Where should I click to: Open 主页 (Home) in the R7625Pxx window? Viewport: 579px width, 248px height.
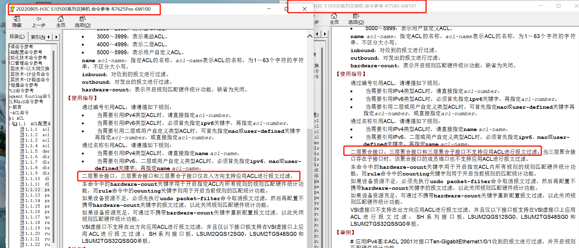tap(60, 22)
